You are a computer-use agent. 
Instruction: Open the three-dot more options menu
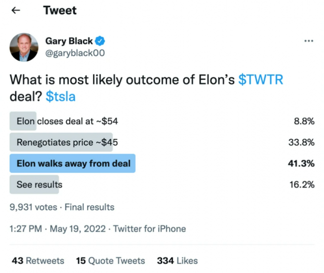click(309, 41)
